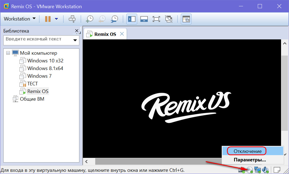The height and width of the screenshot is (174, 289).
Task: Toggle console view toolbar button
Action: click(186, 19)
